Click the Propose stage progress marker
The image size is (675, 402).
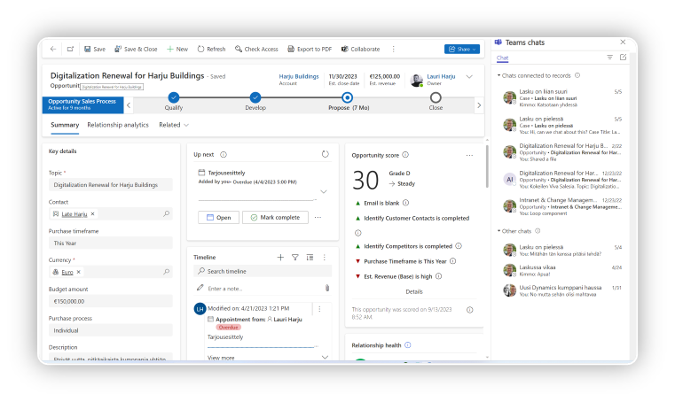pyautogui.click(x=347, y=98)
